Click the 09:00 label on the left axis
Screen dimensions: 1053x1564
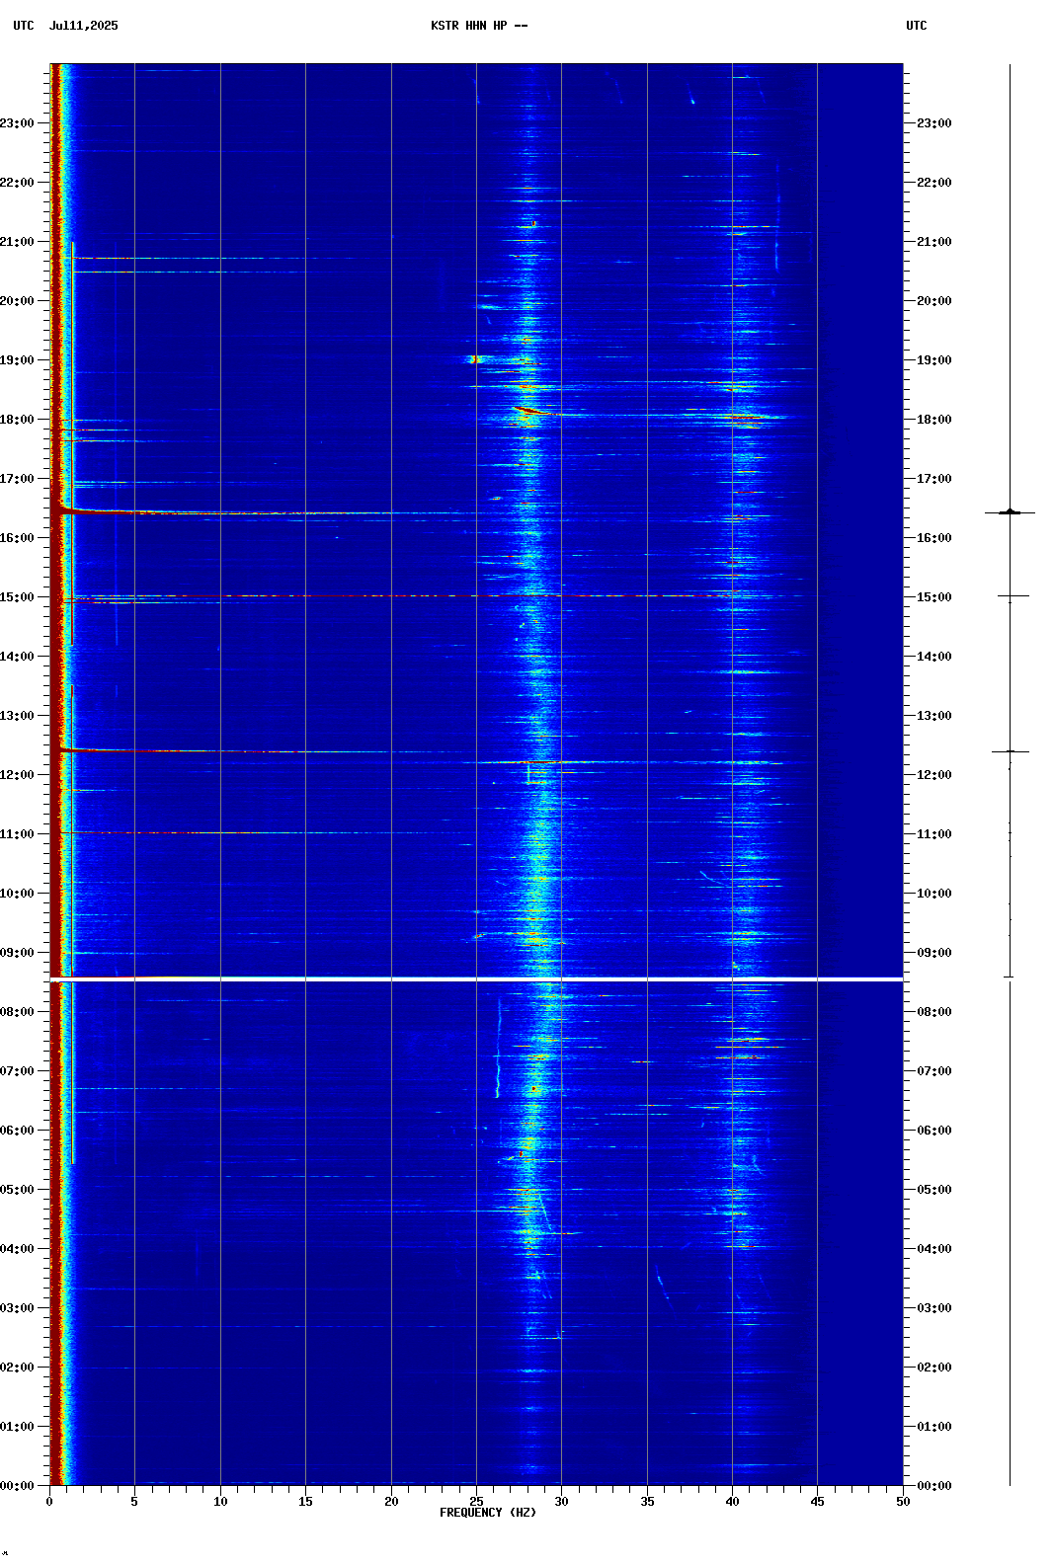pos(17,953)
